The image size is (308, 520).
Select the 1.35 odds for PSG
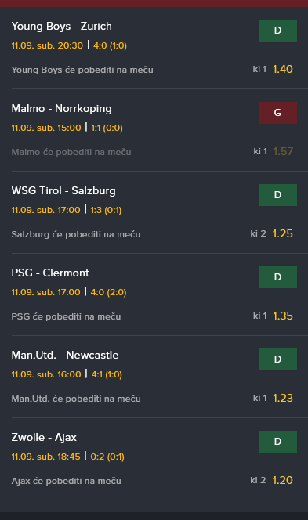pyautogui.click(x=283, y=316)
